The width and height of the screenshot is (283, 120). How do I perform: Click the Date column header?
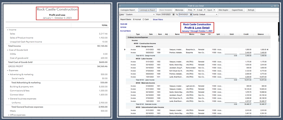click(x=151, y=34)
